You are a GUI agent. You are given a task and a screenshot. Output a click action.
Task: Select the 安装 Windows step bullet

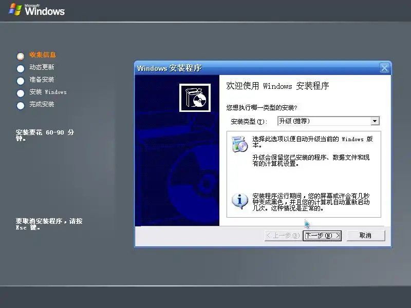point(21,93)
